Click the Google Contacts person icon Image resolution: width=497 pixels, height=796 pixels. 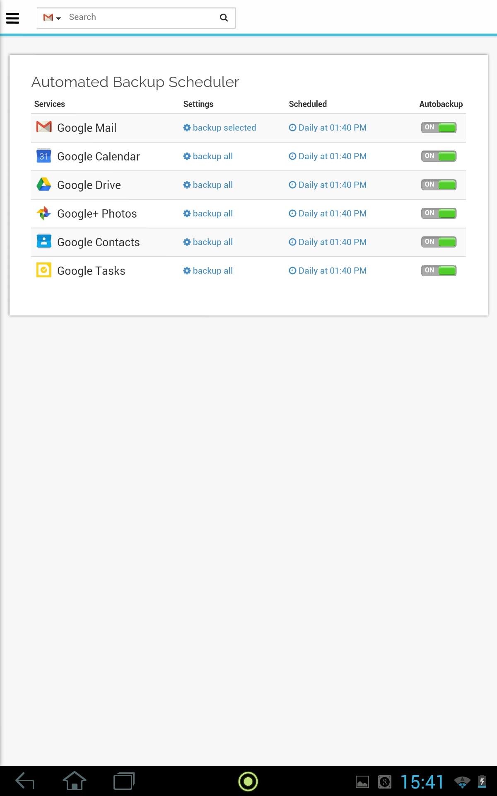pyautogui.click(x=44, y=241)
